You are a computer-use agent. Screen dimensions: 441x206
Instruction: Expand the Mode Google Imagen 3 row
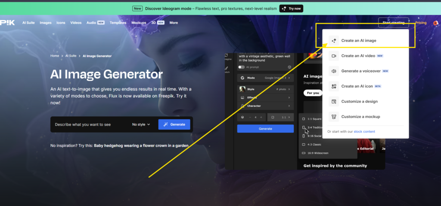[x=265, y=78]
